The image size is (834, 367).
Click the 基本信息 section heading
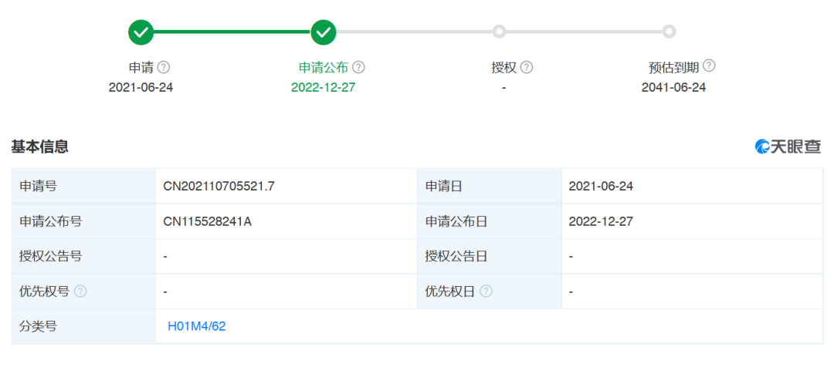(x=40, y=146)
